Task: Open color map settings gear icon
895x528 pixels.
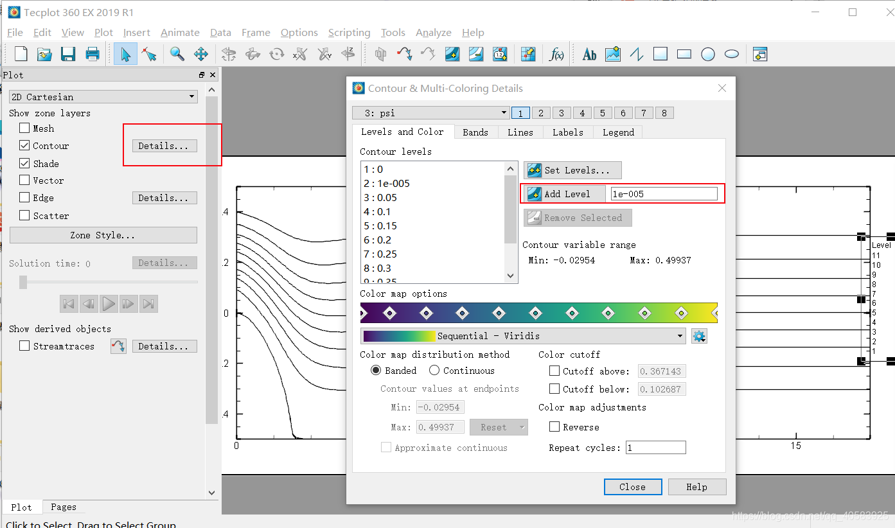Action: [x=699, y=336]
